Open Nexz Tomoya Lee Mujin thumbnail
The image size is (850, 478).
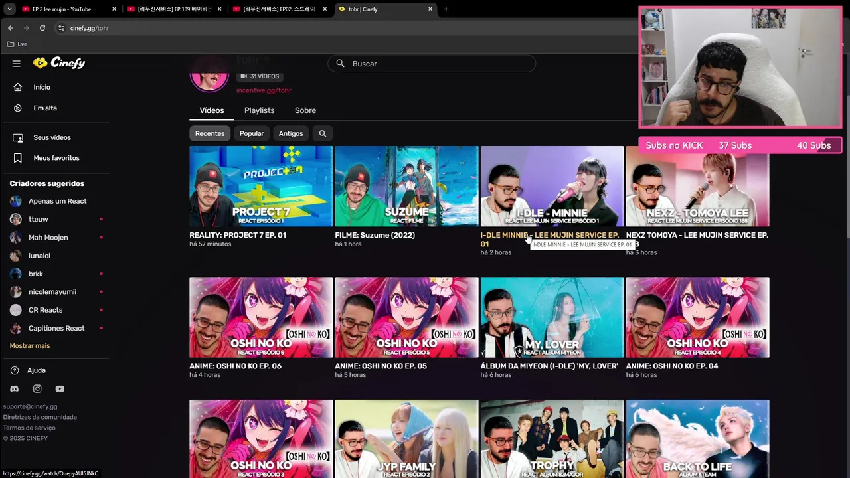coord(697,187)
